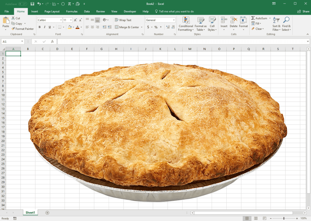Viewport: 311px width, 221px height.
Task: Open the Borders dropdown arrow
Action: (63, 27)
